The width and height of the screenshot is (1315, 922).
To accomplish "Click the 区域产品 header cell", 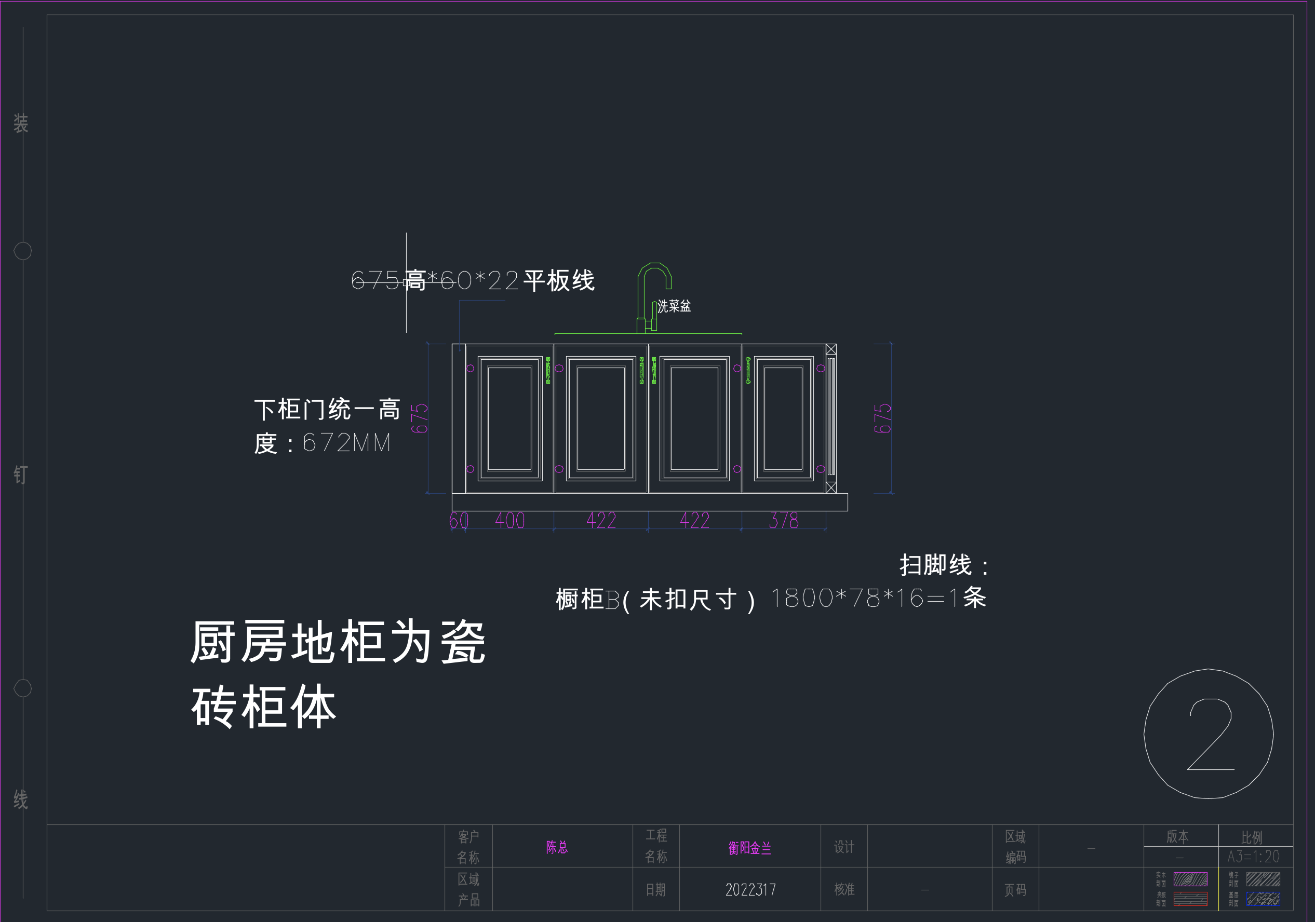I will [x=468, y=889].
